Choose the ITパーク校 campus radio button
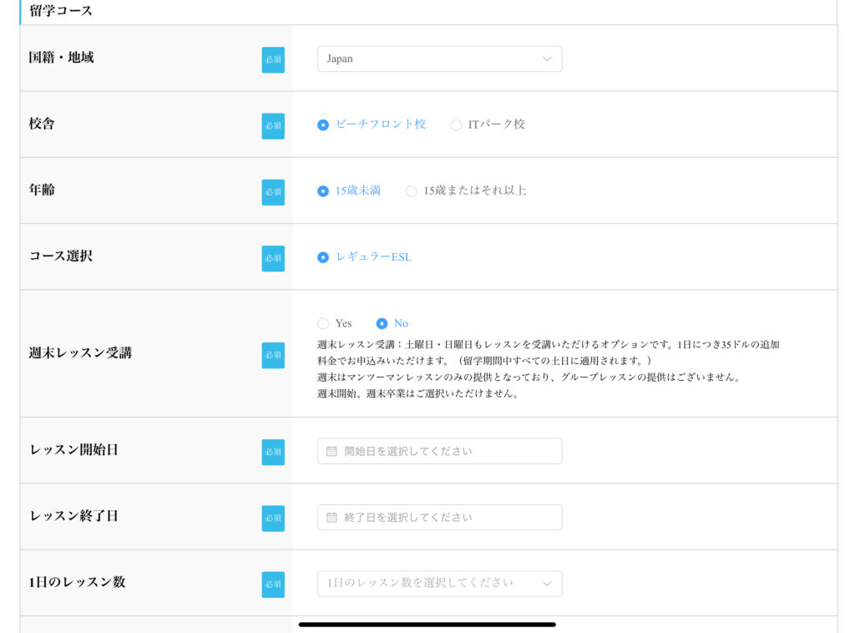The image size is (855, 633). point(456,124)
